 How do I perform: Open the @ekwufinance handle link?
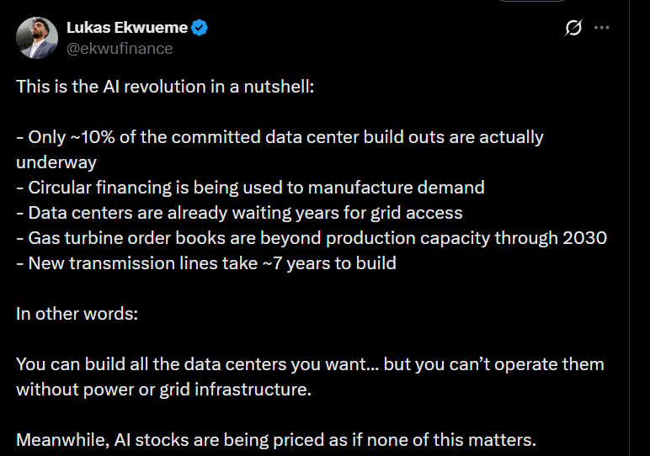click(120, 48)
